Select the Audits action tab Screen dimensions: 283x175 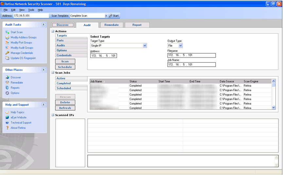[x=71, y=45]
